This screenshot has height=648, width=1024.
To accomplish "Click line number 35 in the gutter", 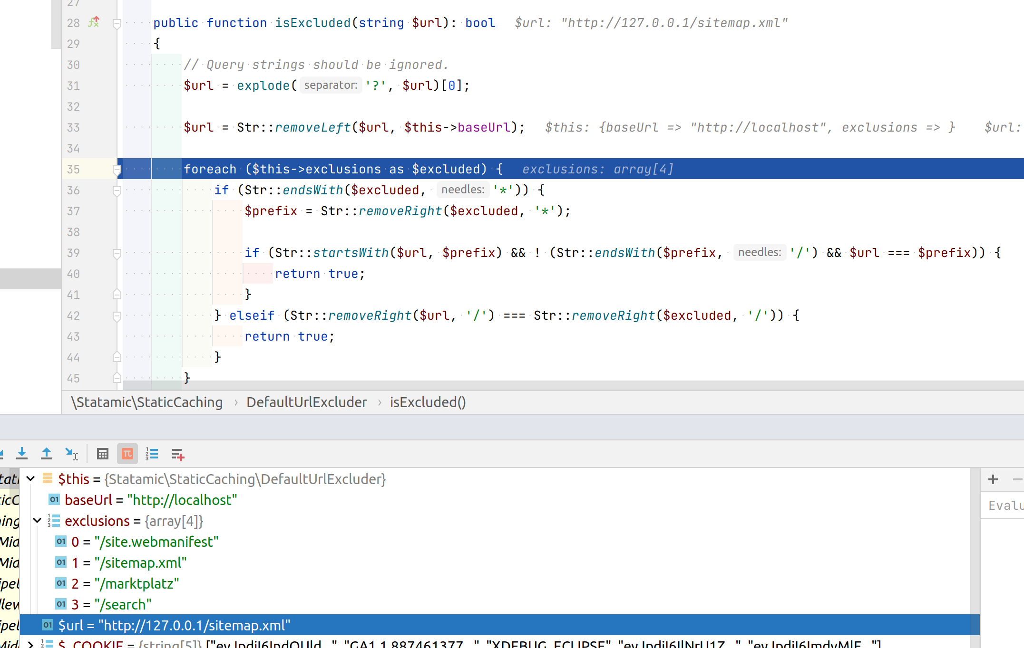I will [x=73, y=170].
